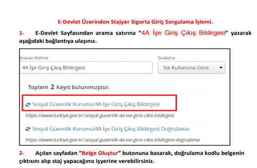Screen dimensions: 257x168
Task: Click the URL ending in 'cikis-bildirgesi' under the first result
Action: (x=100, y=116)
